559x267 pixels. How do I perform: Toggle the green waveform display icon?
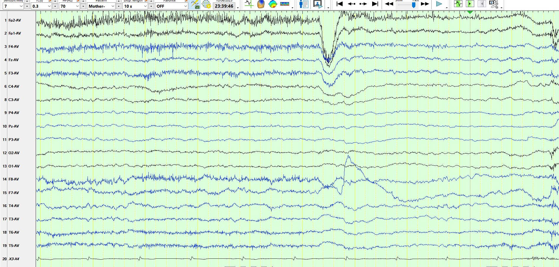point(458,4)
